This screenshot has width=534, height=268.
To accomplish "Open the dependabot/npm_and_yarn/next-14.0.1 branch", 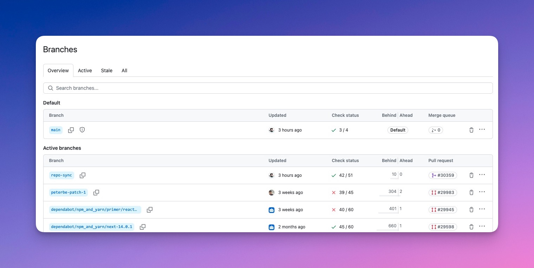I will (x=91, y=227).
